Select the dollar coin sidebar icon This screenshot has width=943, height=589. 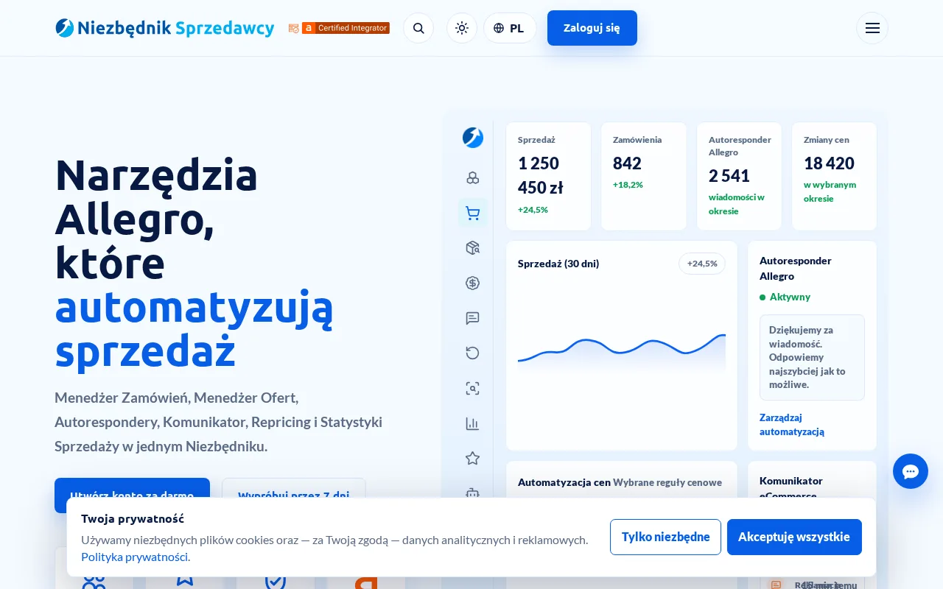point(473,283)
